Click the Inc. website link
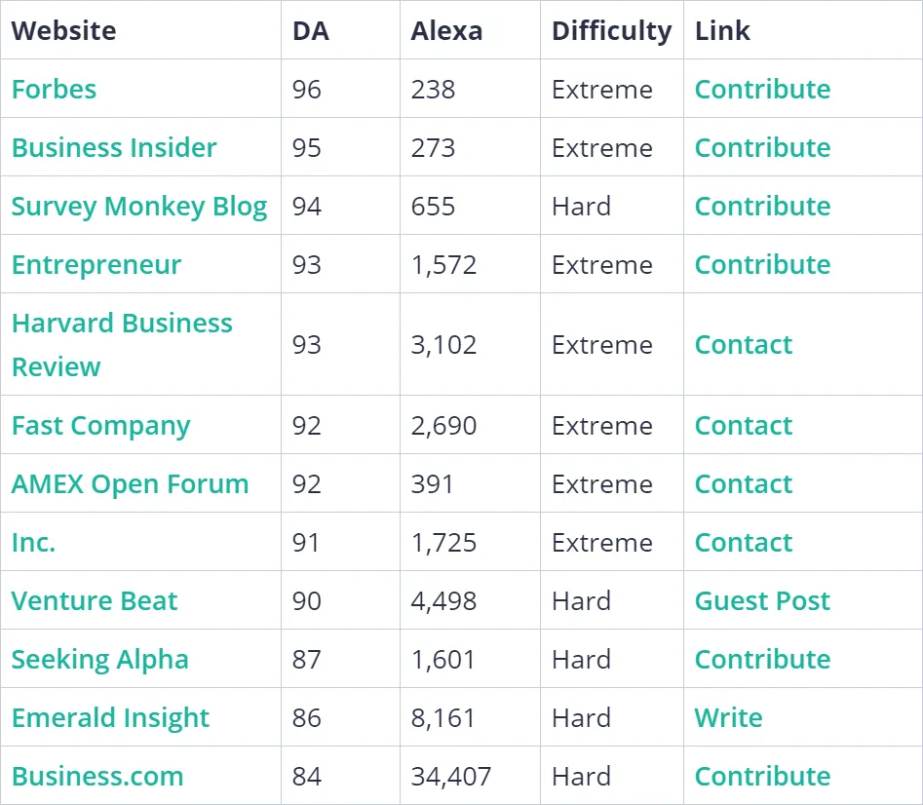The image size is (923, 805). (34, 543)
